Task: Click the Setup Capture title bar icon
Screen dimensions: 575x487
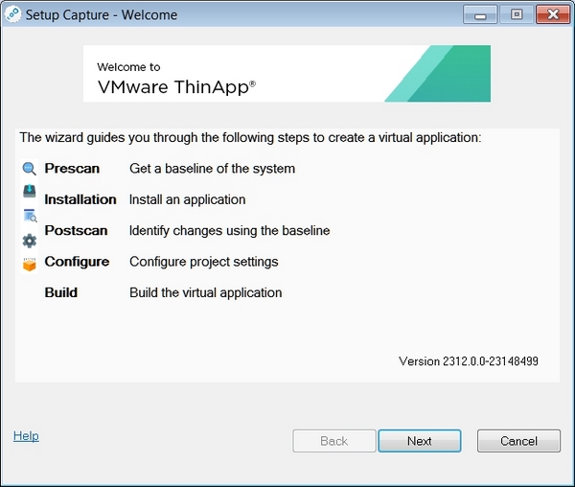Action: [x=12, y=14]
